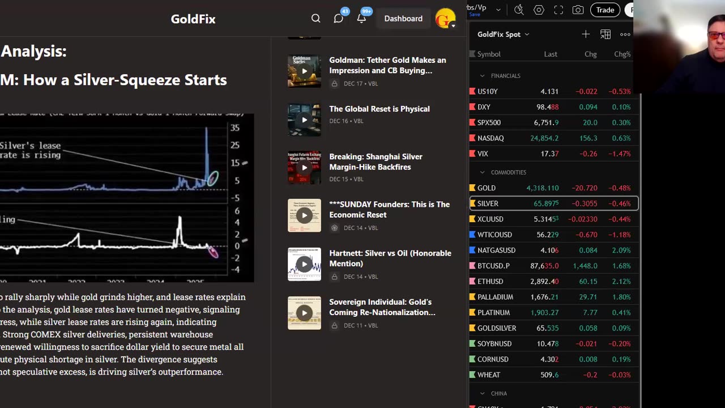Open the GoldFix Spot watchlist dropdown

pyautogui.click(x=503, y=35)
